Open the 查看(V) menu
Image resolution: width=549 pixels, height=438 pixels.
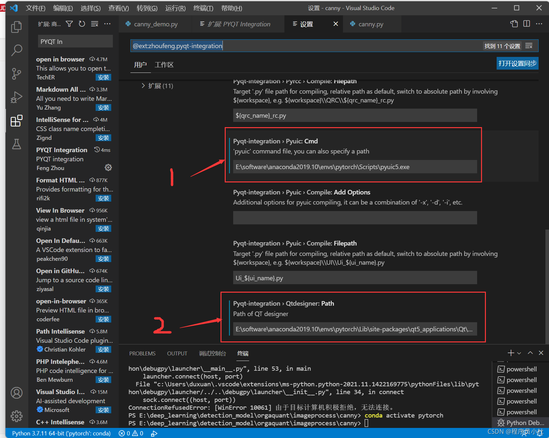pos(118,8)
